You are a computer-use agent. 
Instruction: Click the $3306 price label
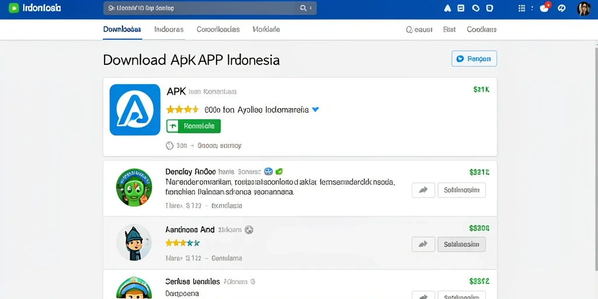[x=479, y=228]
